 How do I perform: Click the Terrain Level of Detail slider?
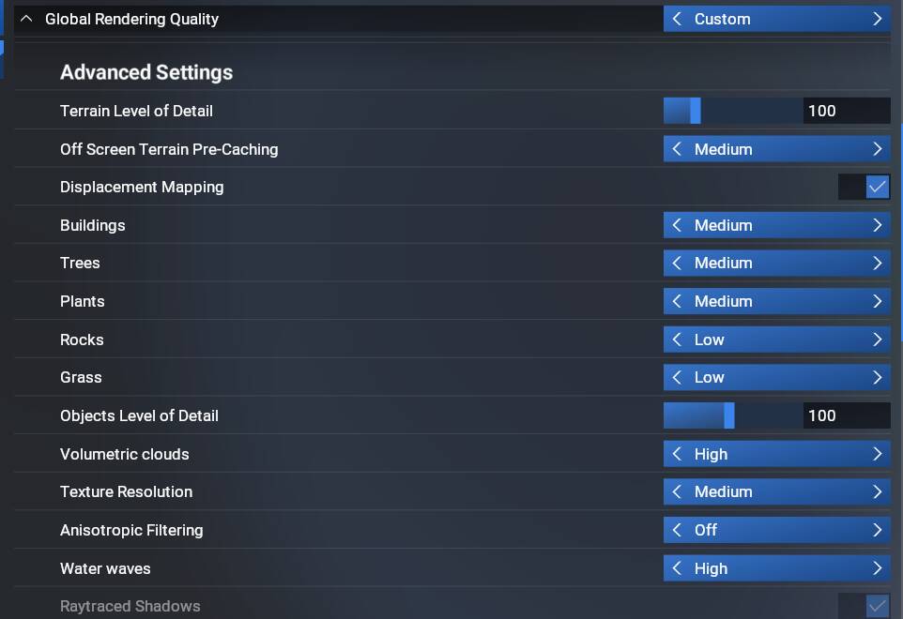point(733,111)
